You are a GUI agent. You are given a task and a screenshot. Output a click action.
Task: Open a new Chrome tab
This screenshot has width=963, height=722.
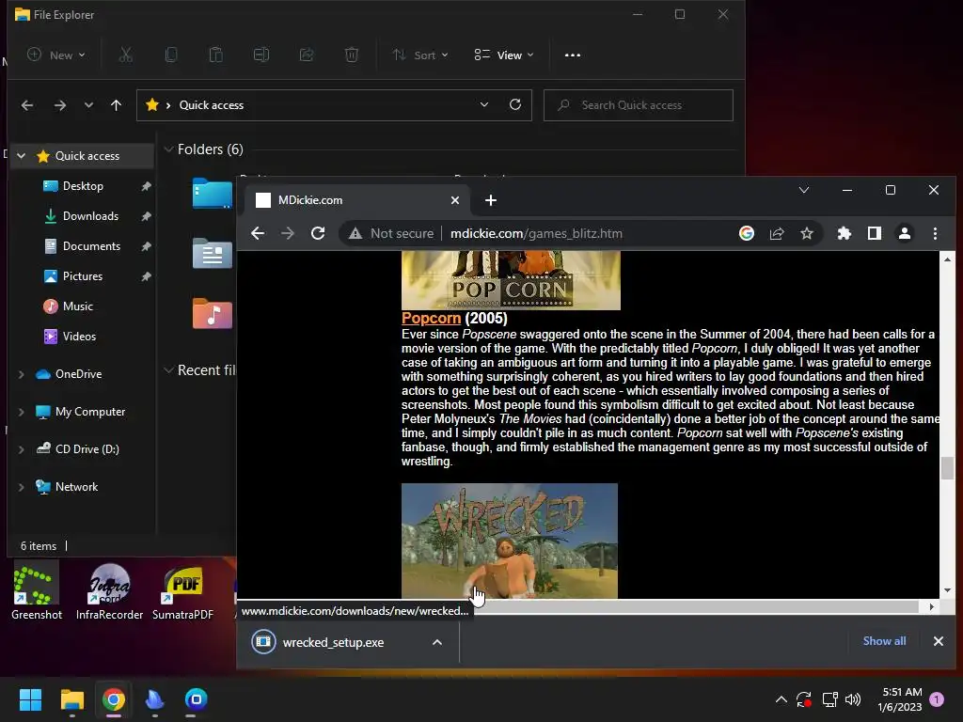[491, 200]
